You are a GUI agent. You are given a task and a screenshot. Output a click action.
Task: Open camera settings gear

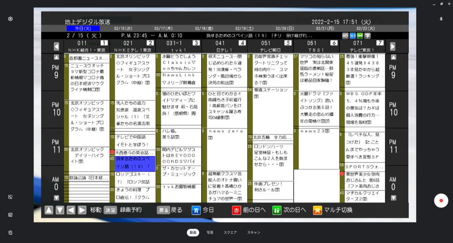tap(11, 19)
